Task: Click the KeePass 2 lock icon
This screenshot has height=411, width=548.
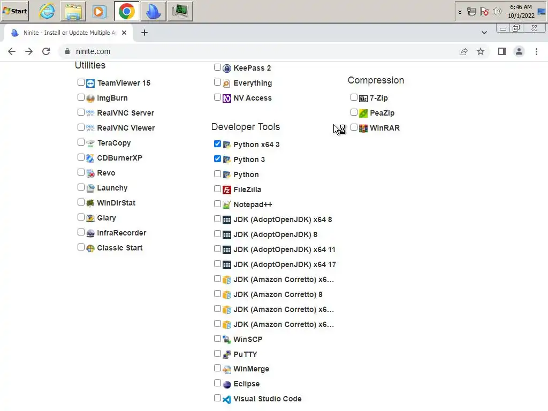Action: 227,68
